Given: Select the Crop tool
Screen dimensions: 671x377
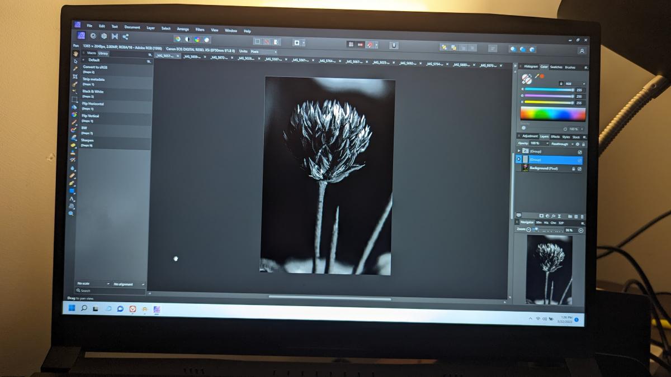Looking at the screenshot, I should (x=75, y=77).
